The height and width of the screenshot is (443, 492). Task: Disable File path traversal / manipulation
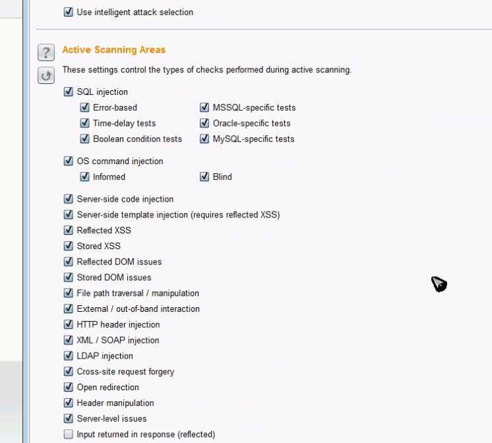pos(69,293)
